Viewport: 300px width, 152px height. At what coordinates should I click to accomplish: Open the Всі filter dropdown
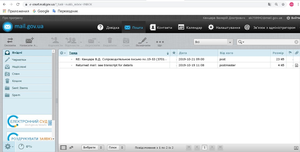(x=213, y=42)
